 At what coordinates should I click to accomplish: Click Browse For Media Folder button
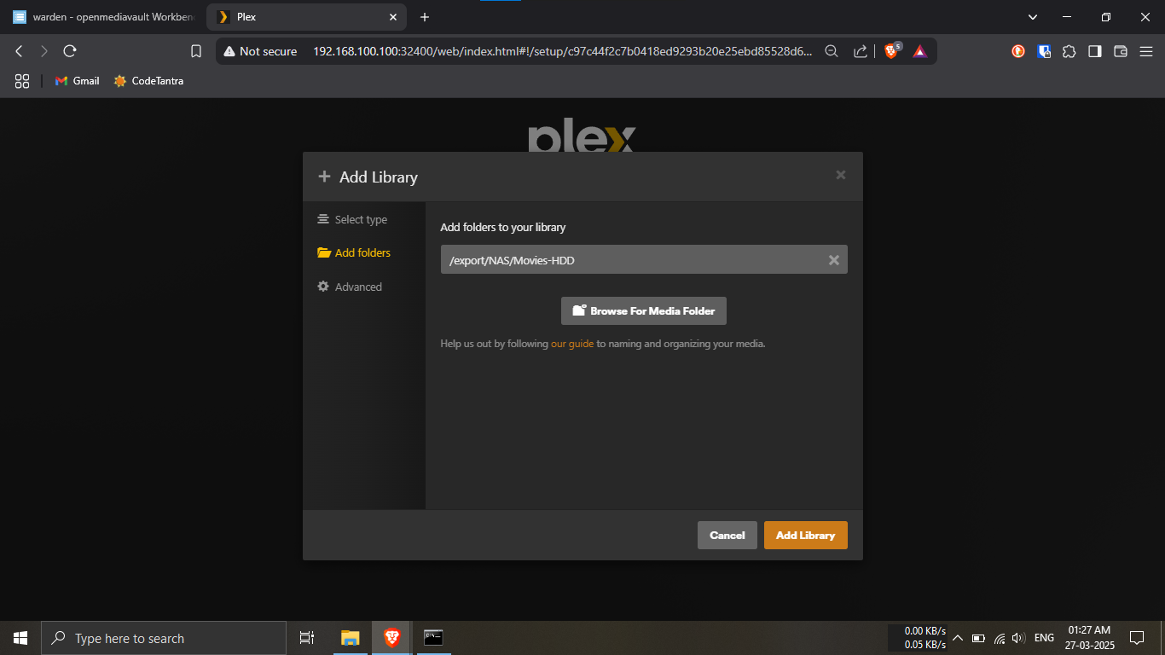(x=643, y=311)
